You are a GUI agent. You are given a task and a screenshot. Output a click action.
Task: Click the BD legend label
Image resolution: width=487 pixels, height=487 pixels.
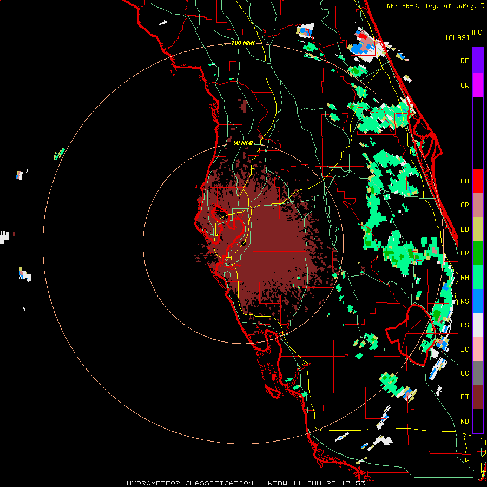click(464, 229)
